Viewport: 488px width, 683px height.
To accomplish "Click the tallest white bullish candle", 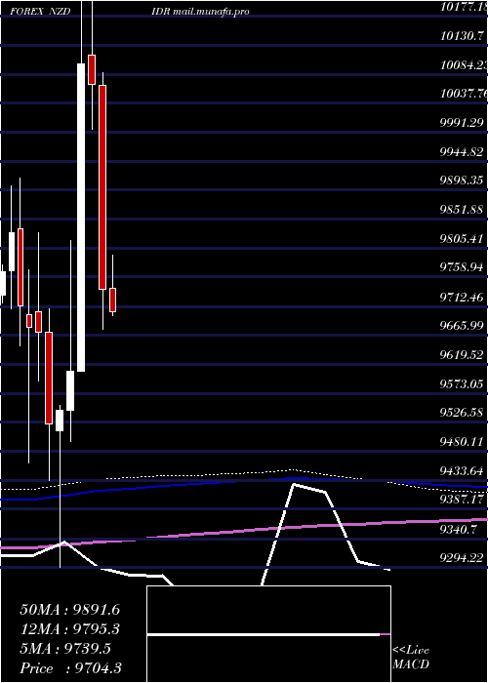I will 81,218.
